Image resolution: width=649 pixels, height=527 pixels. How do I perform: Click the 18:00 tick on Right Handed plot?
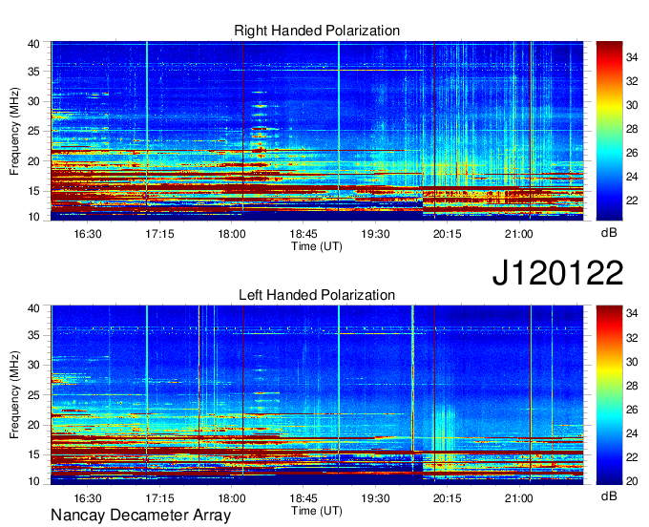coord(231,234)
